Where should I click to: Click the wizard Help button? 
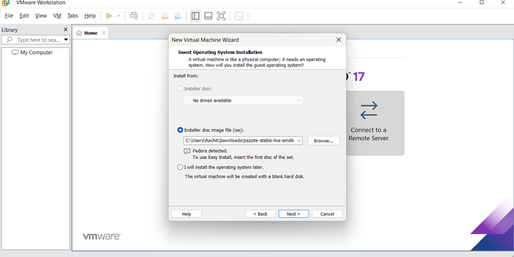tap(186, 214)
